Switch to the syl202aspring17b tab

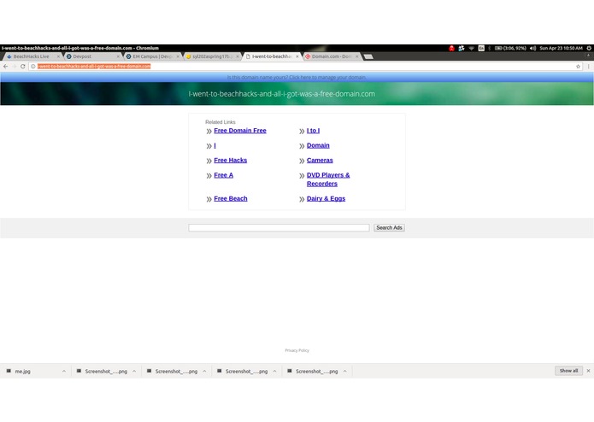point(212,56)
